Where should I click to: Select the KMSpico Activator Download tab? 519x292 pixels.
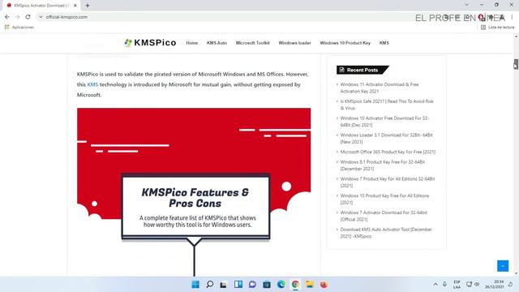coord(41,6)
